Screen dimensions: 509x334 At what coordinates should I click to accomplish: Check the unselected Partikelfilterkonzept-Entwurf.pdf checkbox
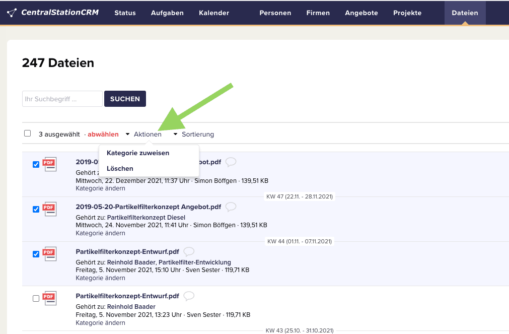36,298
